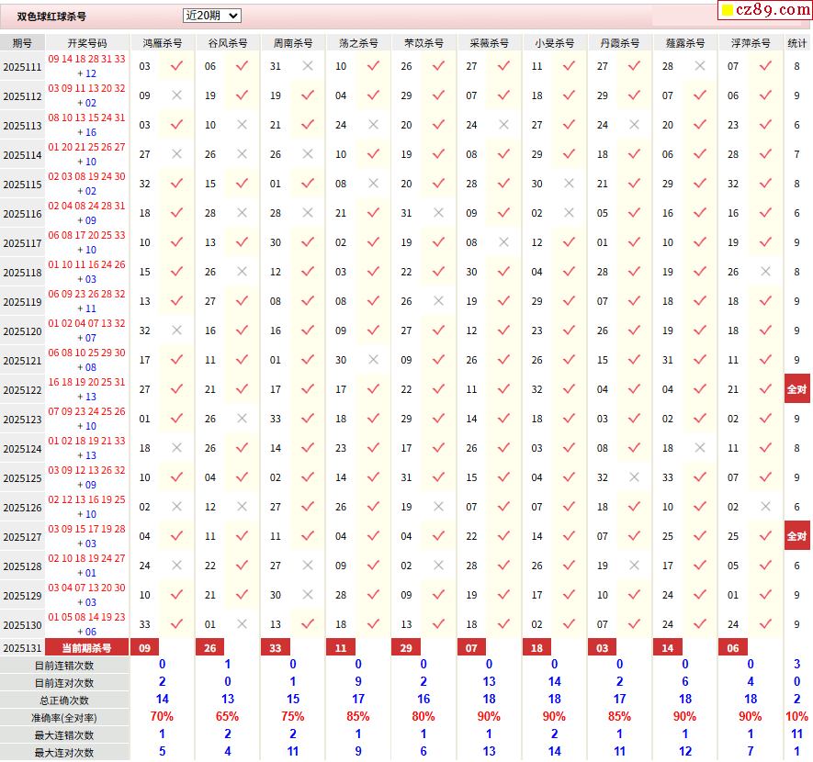This screenshot has width=813, height=762.
Task: Click the 小旻杀号 column header
Action: pyautogui.click(x=554, y=43)
